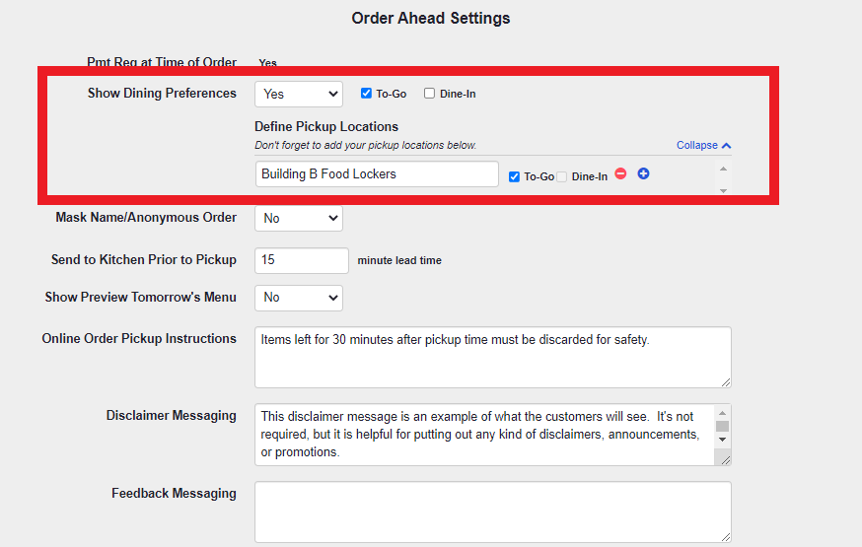Open the Mask Name/Anonymous Order dropdown
Image resolution: width=862 pixels, height=547 pixels.
tap(299, 218)
